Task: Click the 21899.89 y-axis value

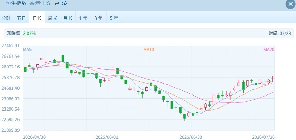Action: click(10, 130)
